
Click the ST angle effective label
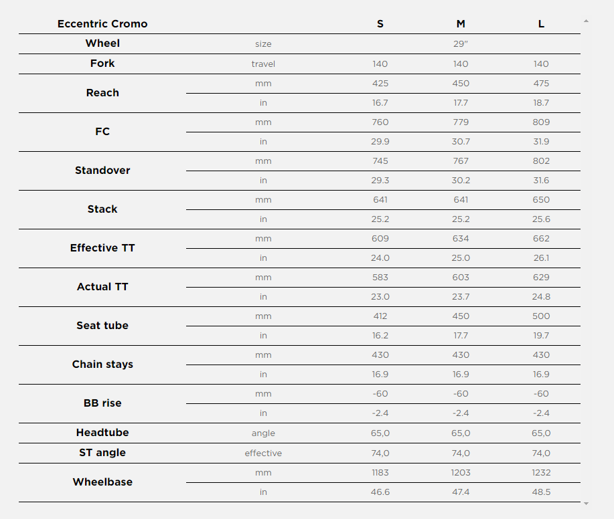(x=263, y=453)
